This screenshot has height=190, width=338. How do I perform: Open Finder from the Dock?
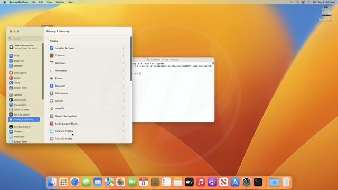click(52, 182)
